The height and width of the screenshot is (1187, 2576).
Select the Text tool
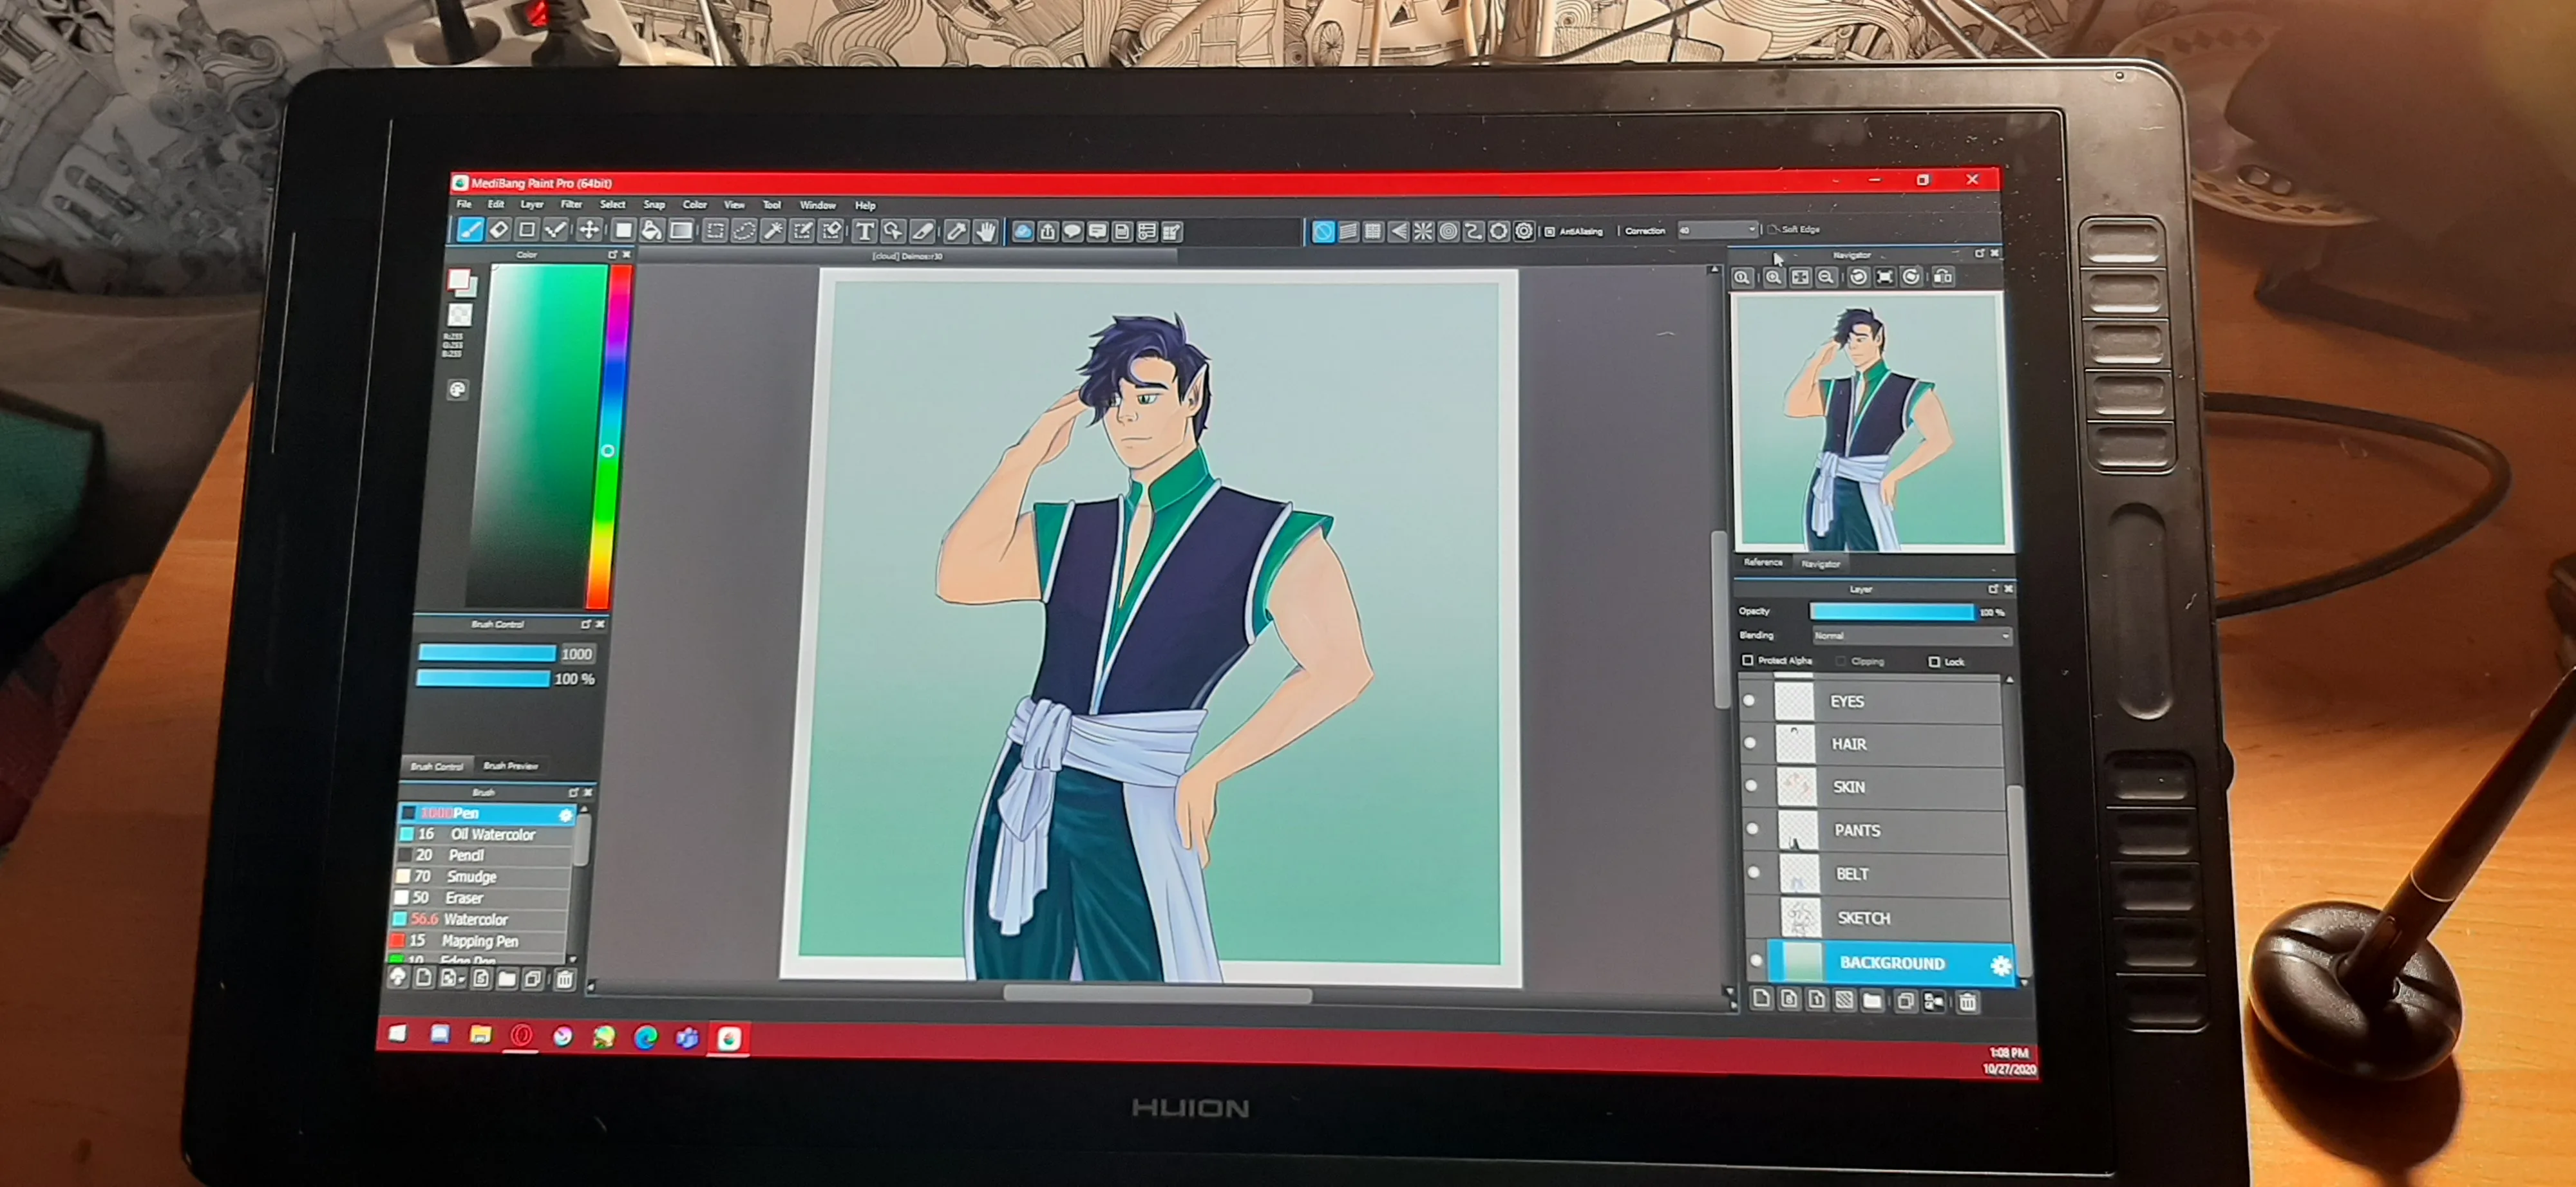(864, 232)
